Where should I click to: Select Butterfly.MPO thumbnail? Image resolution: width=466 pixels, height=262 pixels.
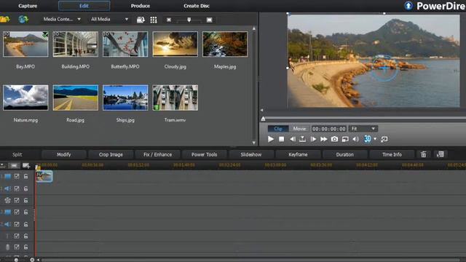point(125,44)
